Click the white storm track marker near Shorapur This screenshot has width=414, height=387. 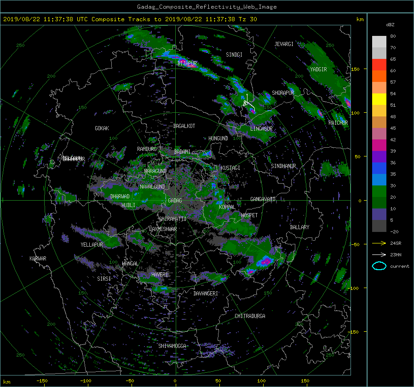249,103
